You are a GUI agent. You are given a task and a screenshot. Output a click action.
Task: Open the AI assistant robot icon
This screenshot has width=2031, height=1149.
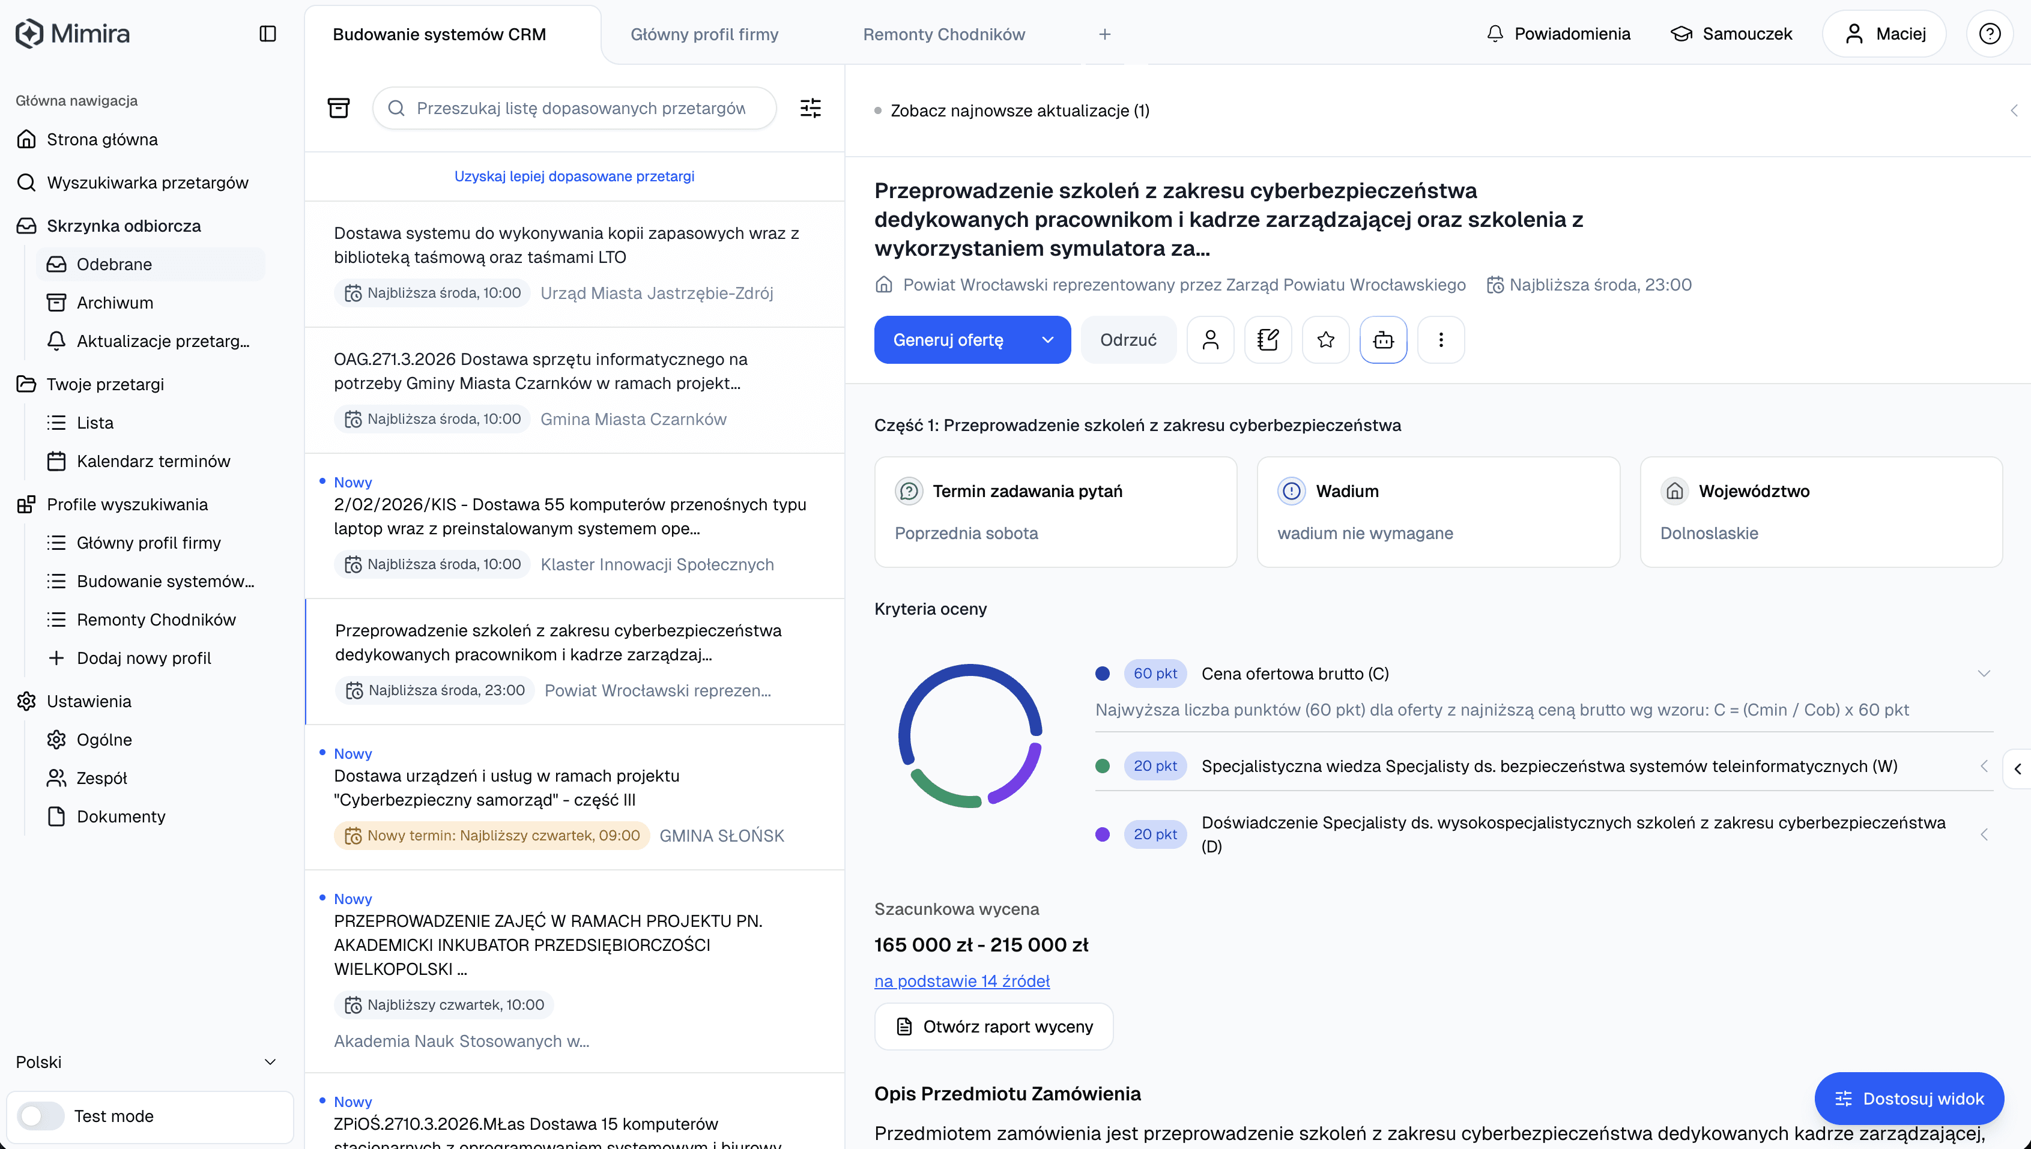[1383, 340]
